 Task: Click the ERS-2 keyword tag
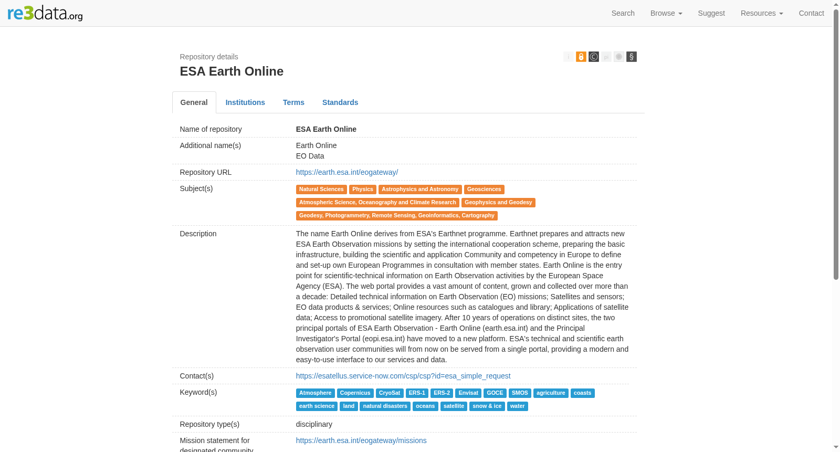click(x=442, y=393)
